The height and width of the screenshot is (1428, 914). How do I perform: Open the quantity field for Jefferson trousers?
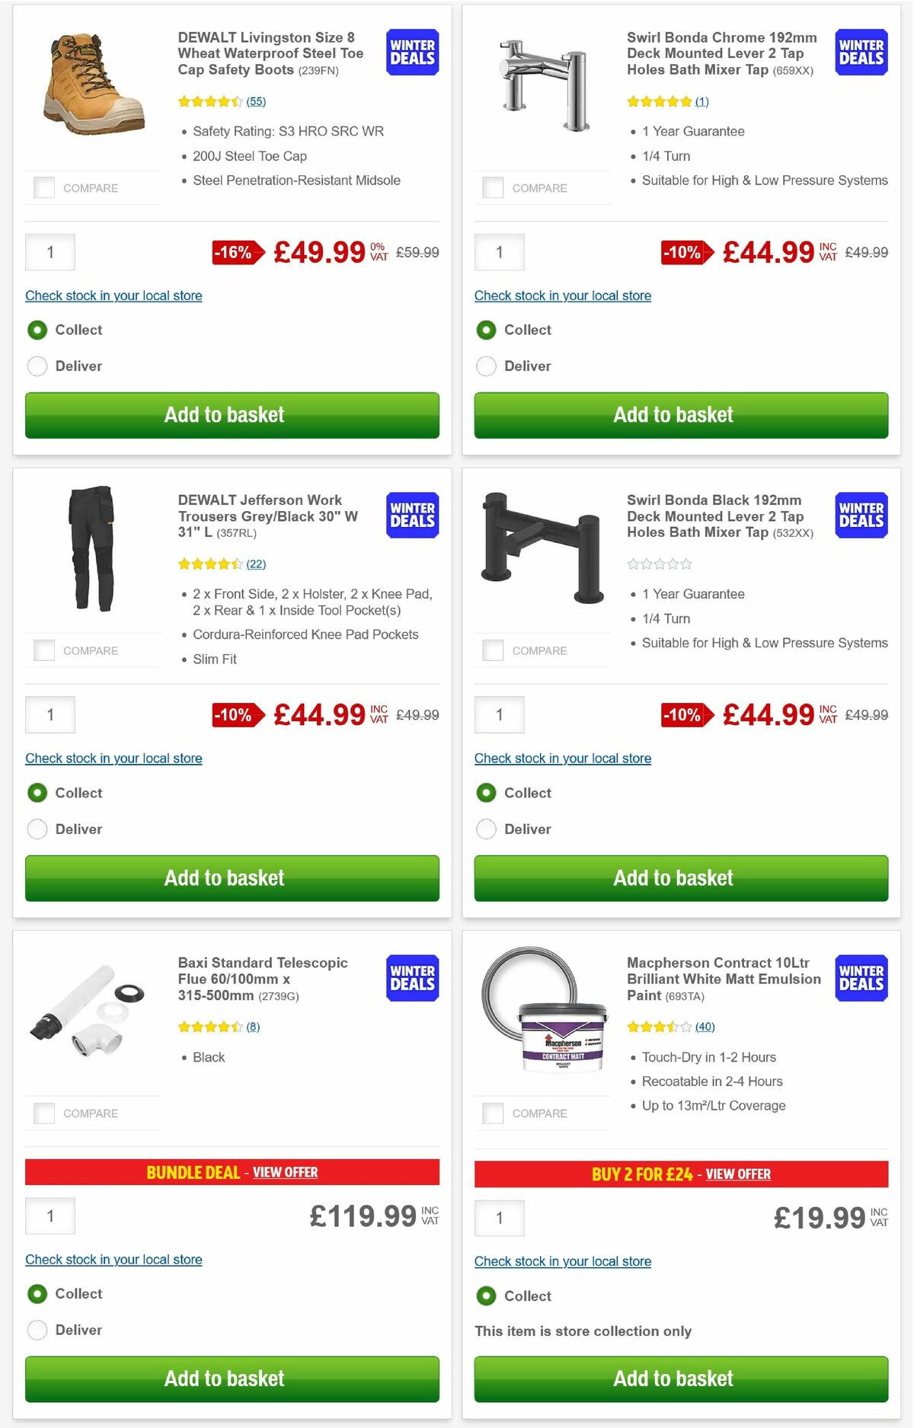pos(50,714)
